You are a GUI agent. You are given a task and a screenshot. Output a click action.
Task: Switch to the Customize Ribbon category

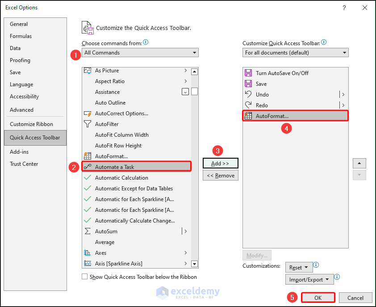[31, 124]
